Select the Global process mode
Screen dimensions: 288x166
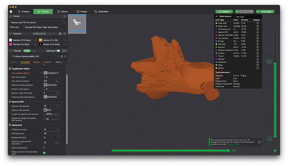pos(27,51)
